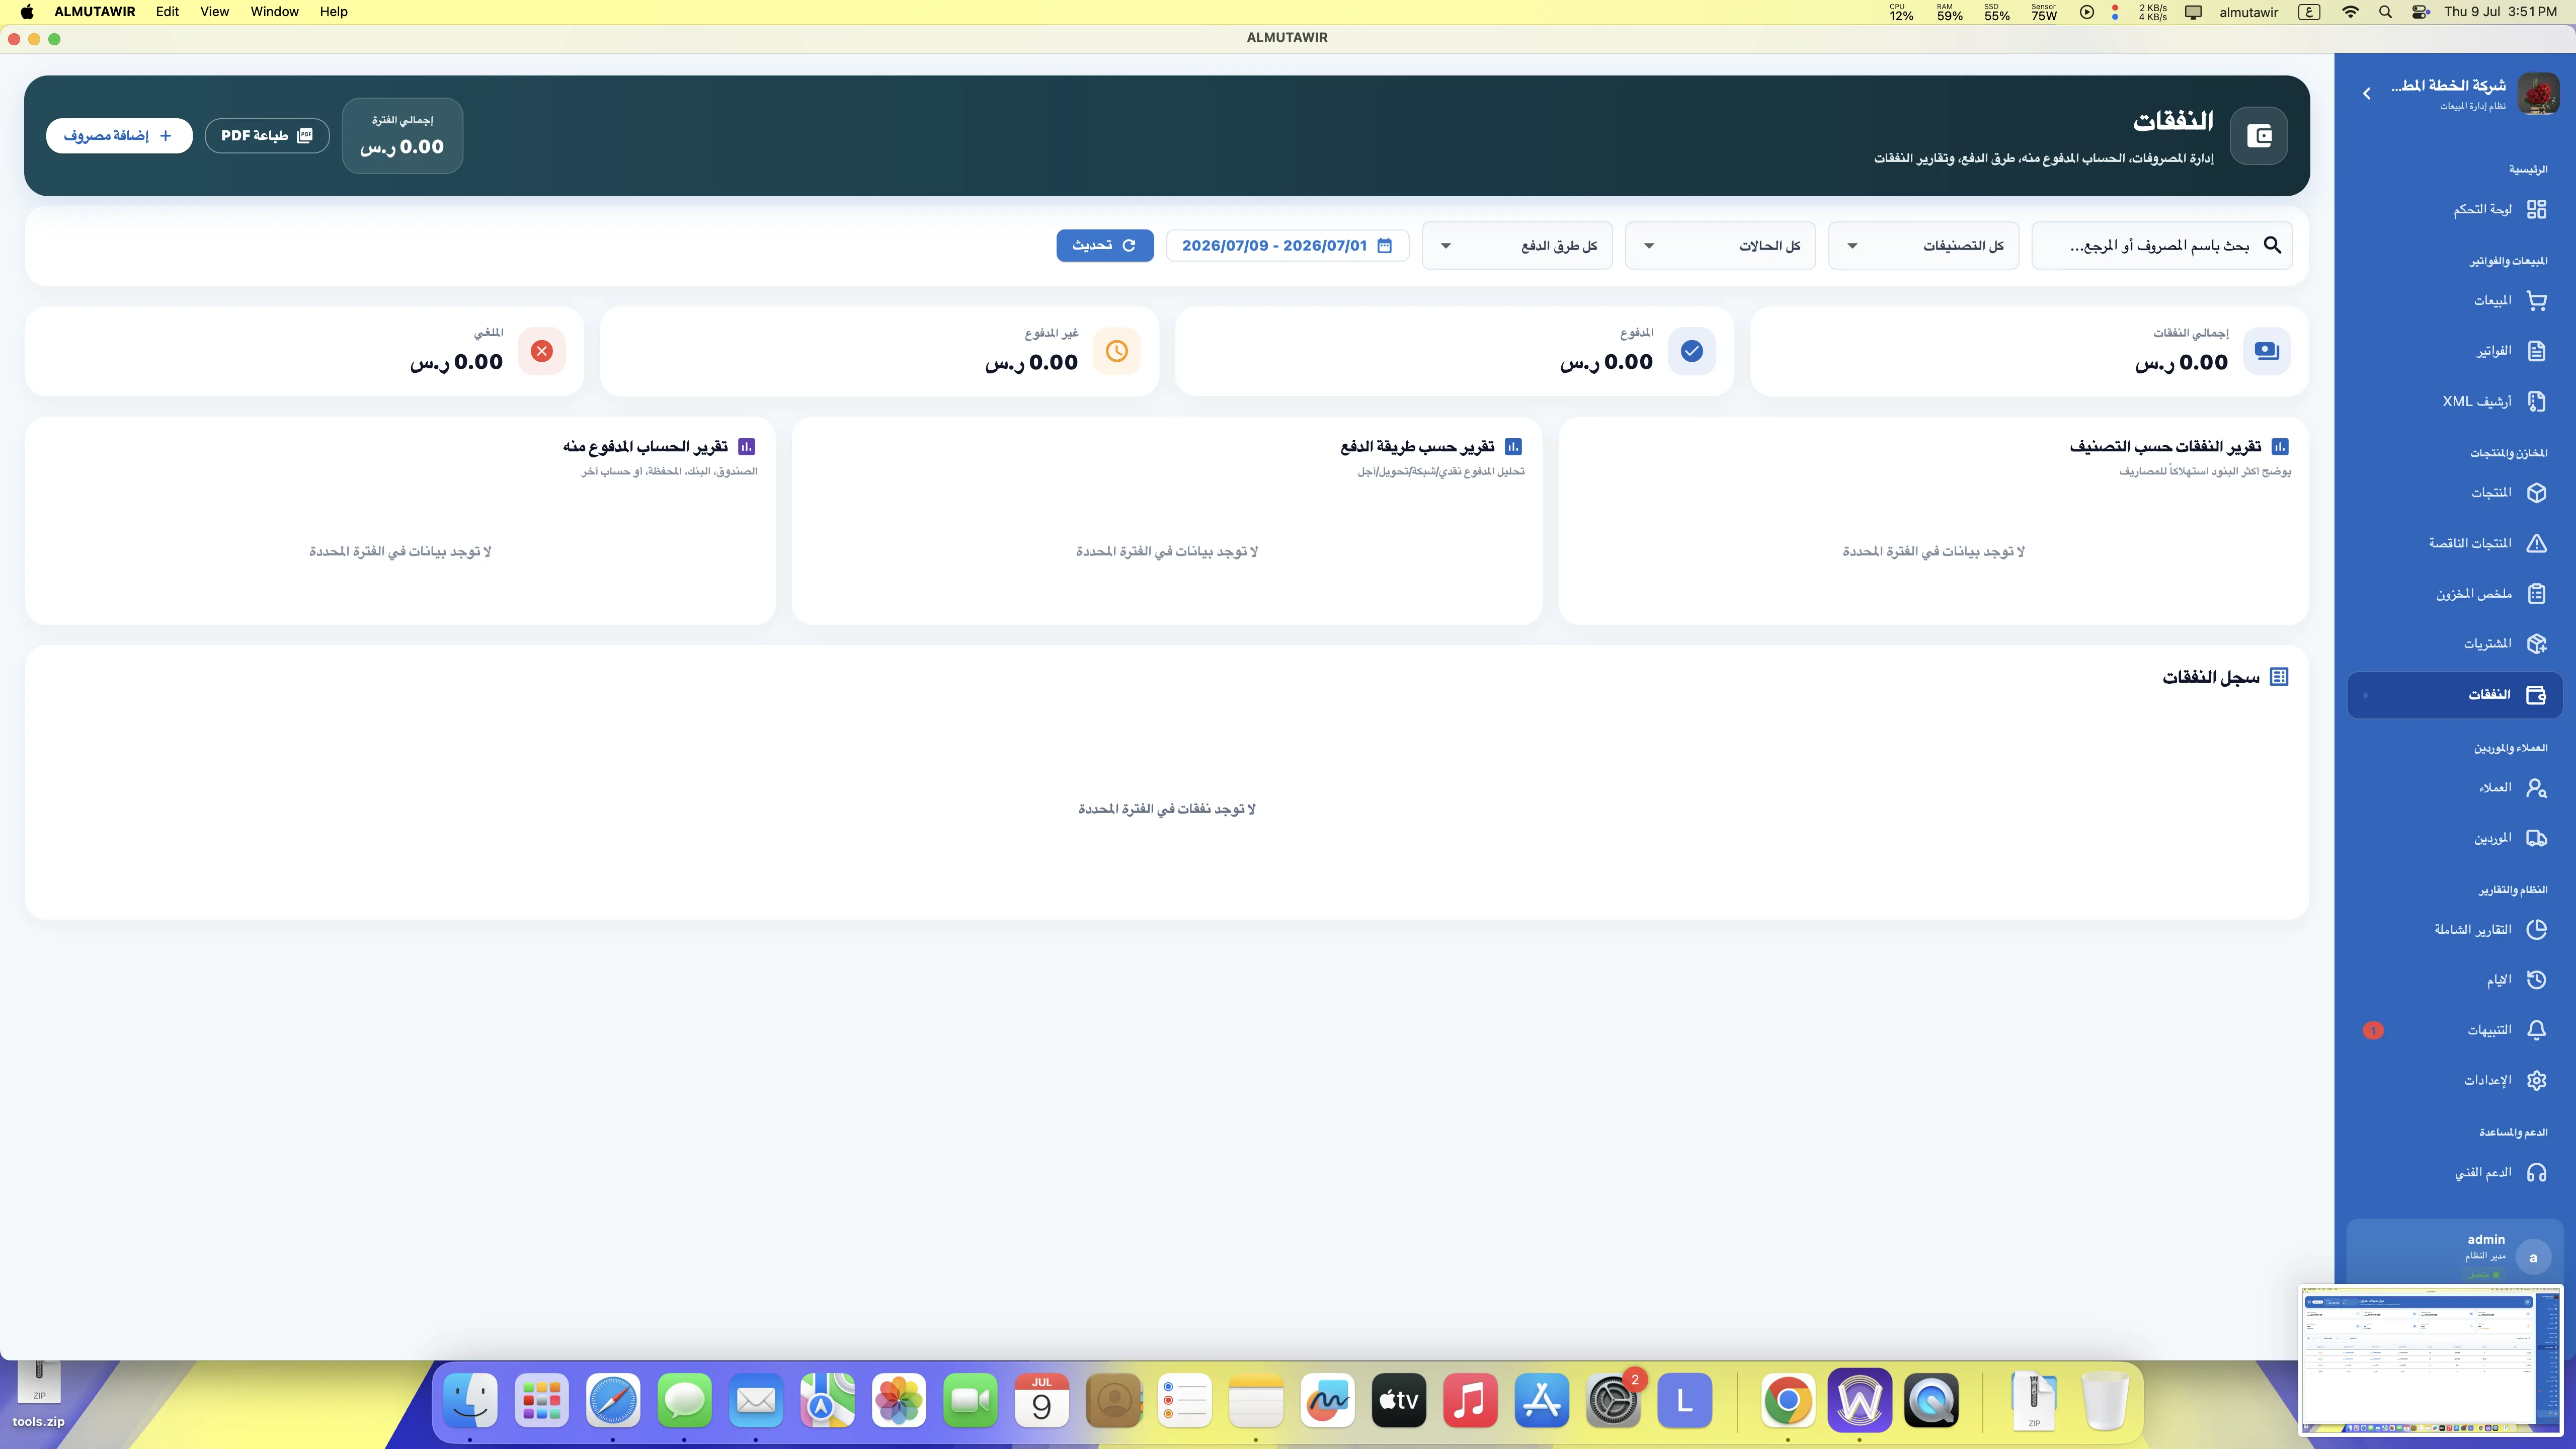Open System Settings from the Dock

[1613, 1400]
